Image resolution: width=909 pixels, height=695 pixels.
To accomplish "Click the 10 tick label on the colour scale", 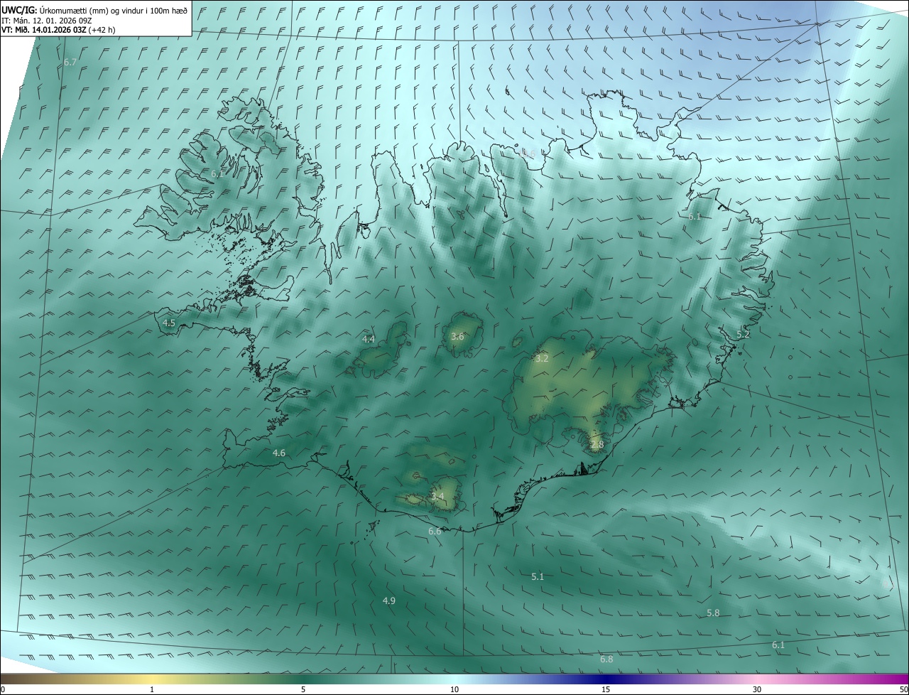I will click(454, 690).
